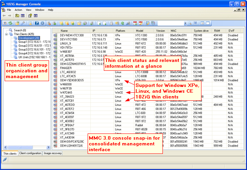Click the help properties question icon
This screenshot has height=170, width=247.
coord(30,15)
